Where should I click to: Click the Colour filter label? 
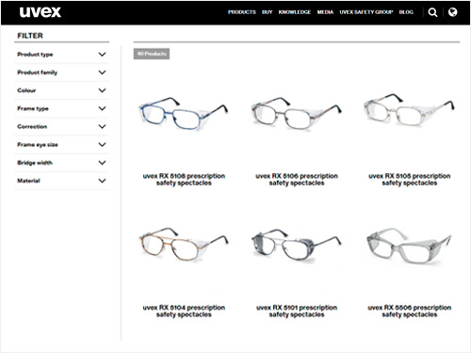click(26, 90)
